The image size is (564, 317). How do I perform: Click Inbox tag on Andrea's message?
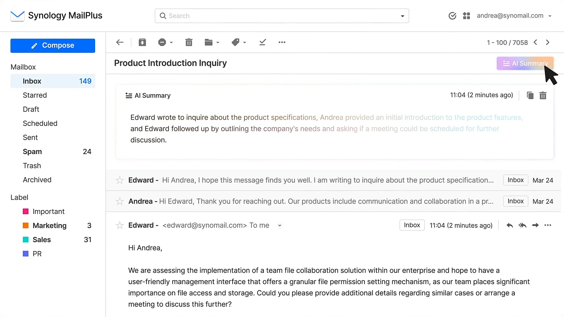click(x=515, y=201)
